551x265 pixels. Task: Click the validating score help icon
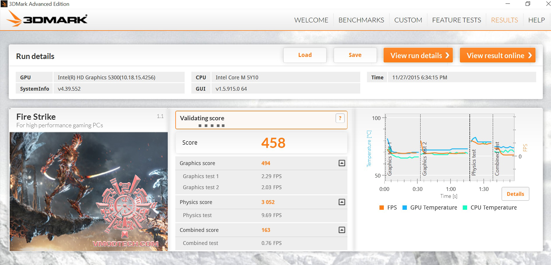pyautogui.click(x=340, y=118)
